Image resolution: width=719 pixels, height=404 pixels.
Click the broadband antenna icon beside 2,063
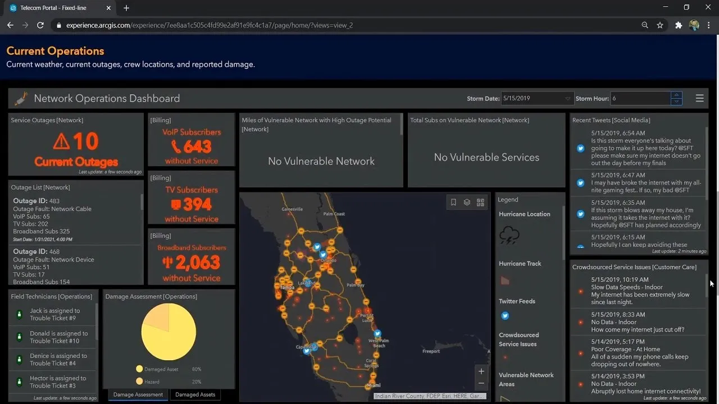(167, 262)
